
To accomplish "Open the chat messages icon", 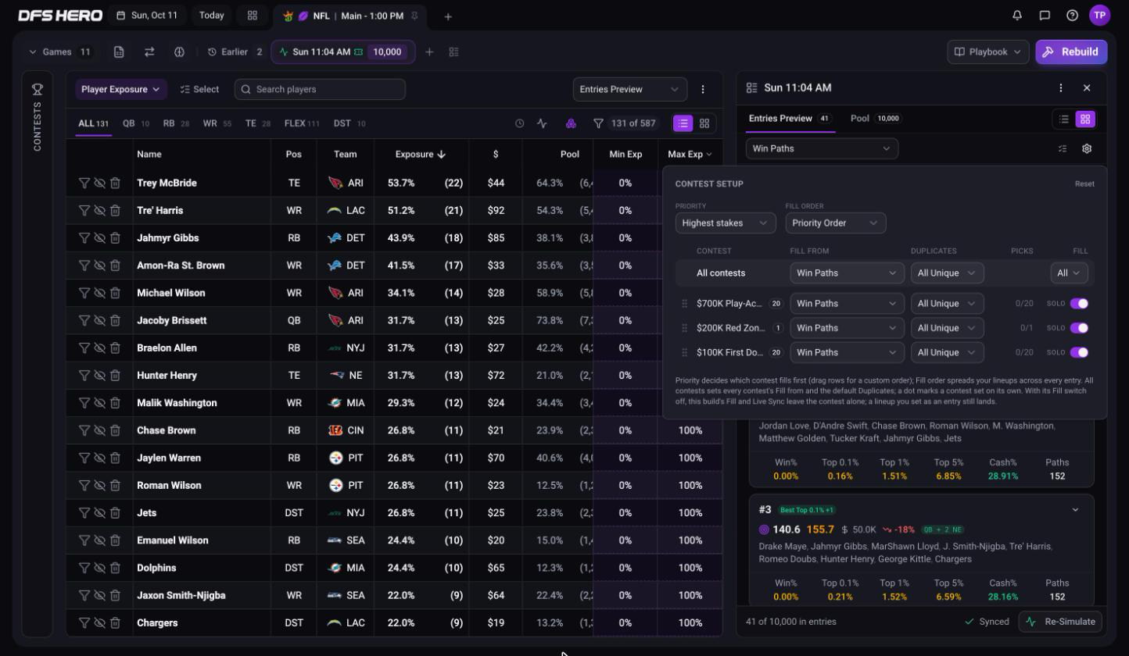I will click(x=1045, y=15).
